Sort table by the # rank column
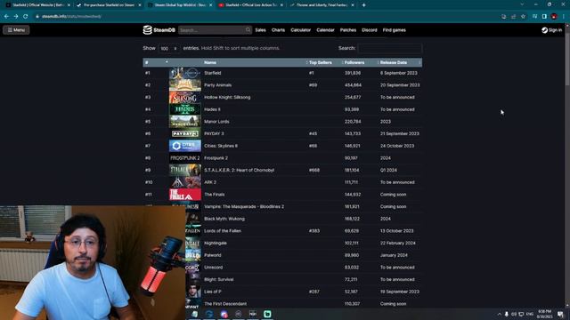Viewport: 570px width, 320px height. [x=156, y=62]
